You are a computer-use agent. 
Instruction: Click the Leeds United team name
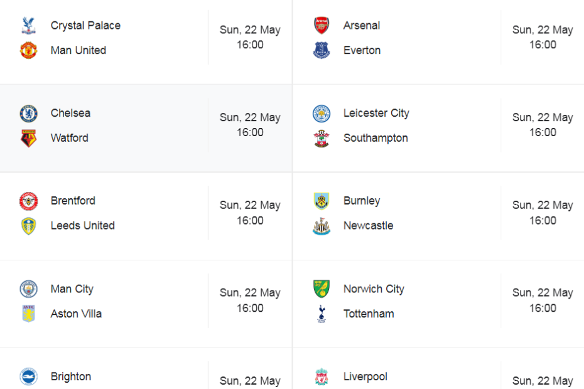tap(83, 226)
